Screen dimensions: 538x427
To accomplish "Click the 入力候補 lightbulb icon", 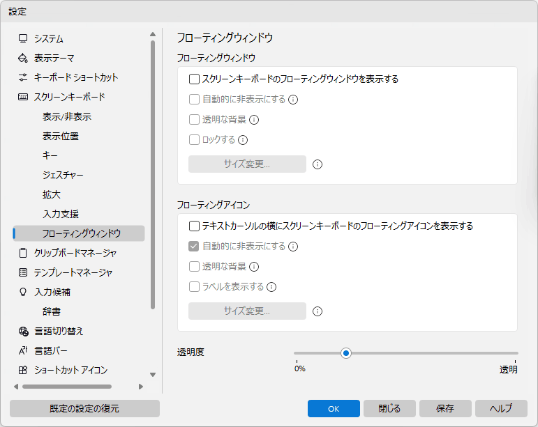I will [x=23, y=292].
